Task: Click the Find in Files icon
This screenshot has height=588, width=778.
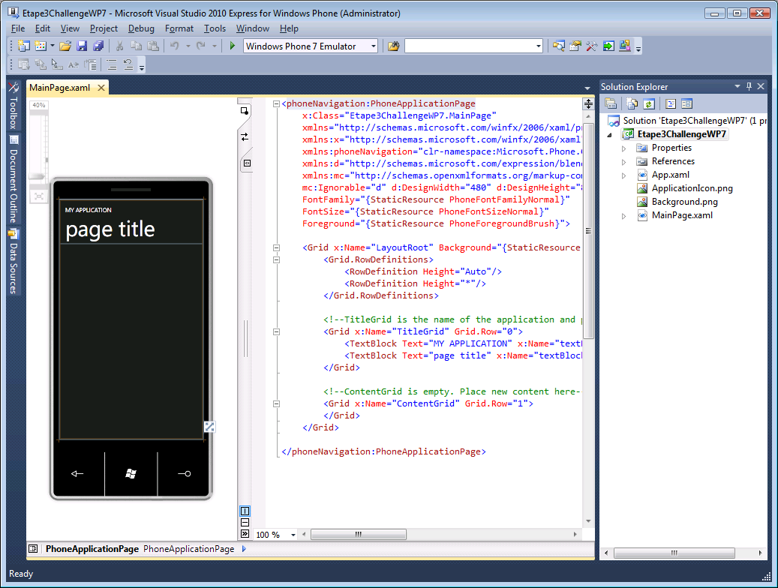Action: click(393, 46)
